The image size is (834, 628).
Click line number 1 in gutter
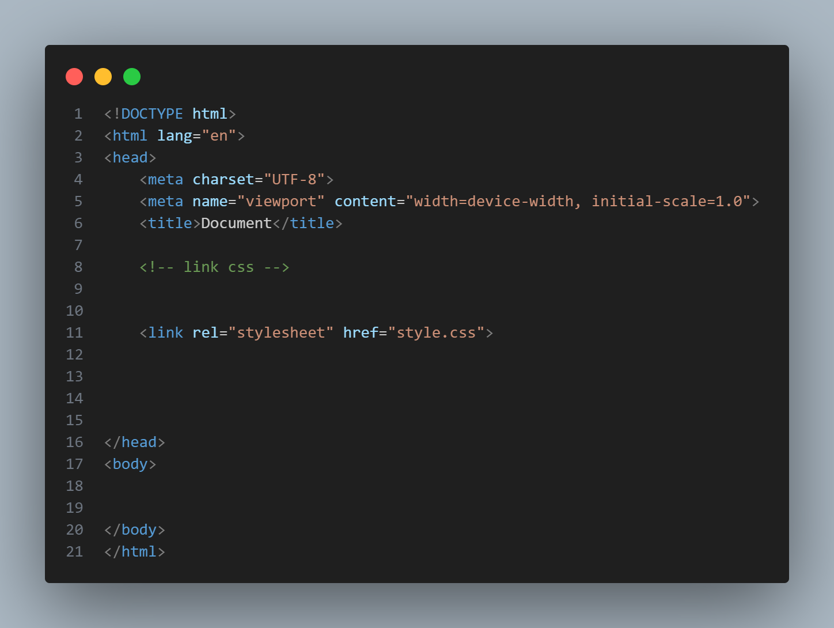pos(78,114)
